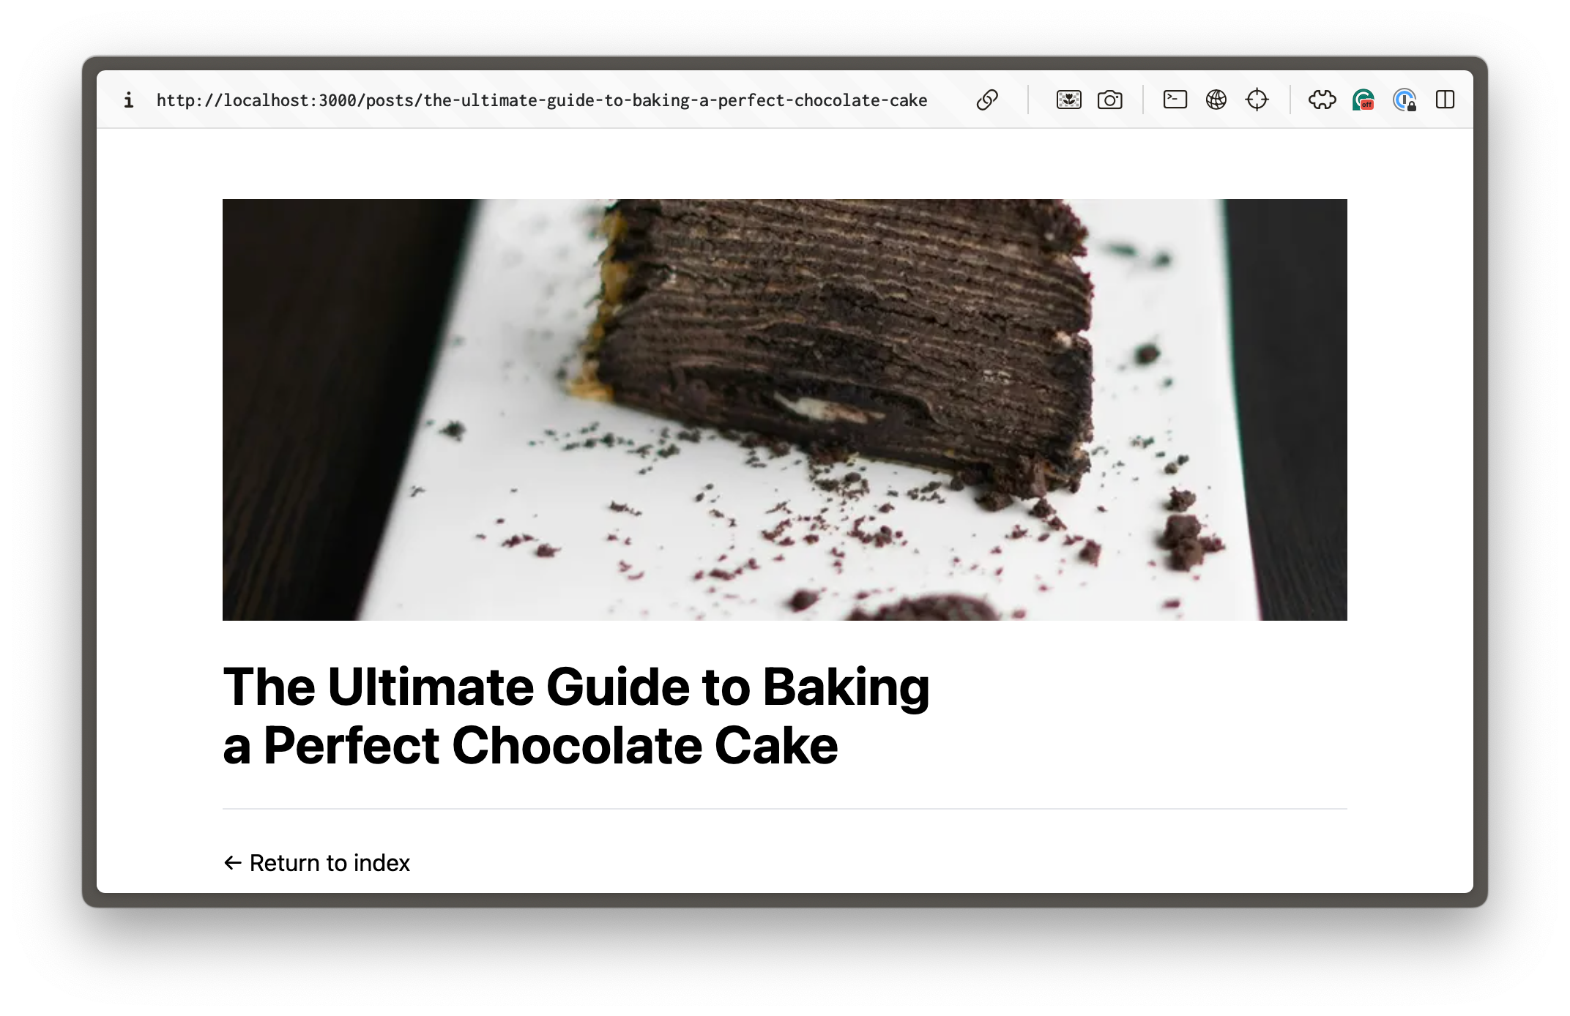This screenshot has height=1016, width=1570.
Task: Take a screenshot with the camera icon
Action: click(x=1109, y=100)
